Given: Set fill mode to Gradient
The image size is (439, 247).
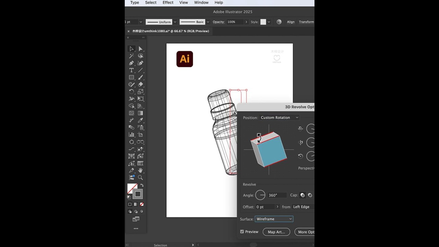Looking at the screenshot, I should tap(136, 204).
